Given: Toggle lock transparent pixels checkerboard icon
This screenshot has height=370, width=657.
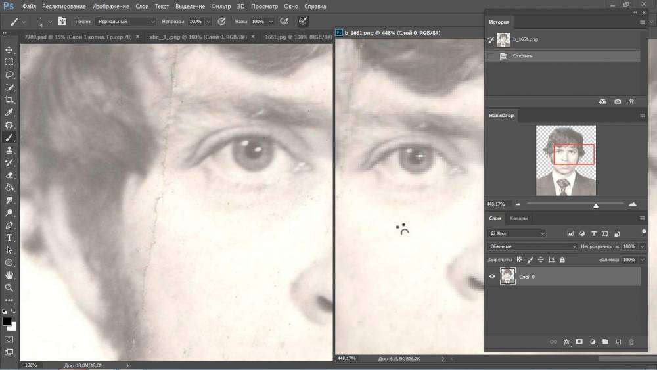Looking at the screenshot, I should point(520,260).
